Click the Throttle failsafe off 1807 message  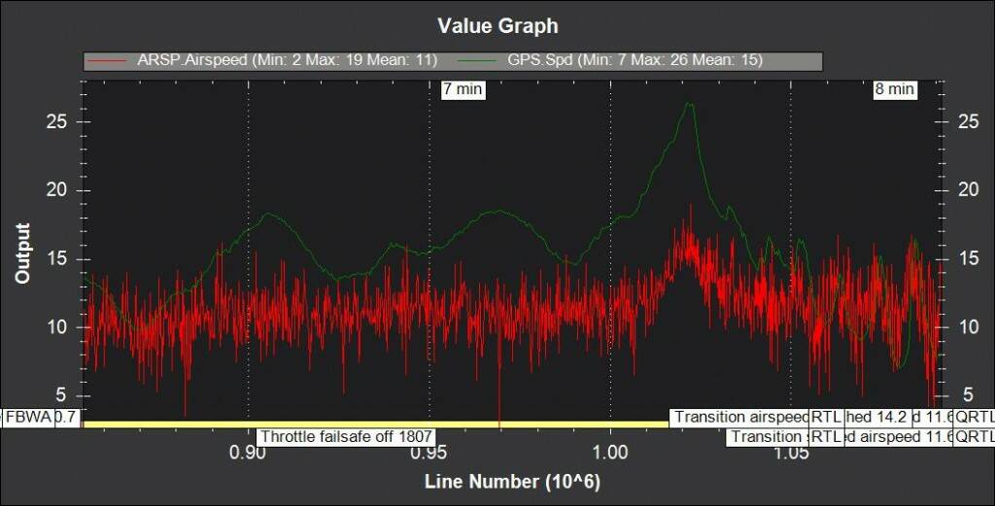click(346, 437)
